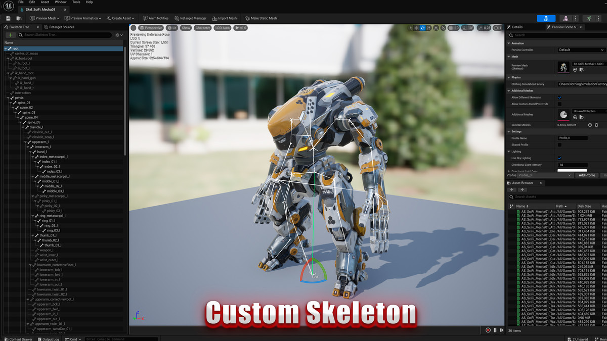Click the Search Skeleton Tree field
Image resolution: width=607 pixels, height=341 pixels.
pos(64,35)
